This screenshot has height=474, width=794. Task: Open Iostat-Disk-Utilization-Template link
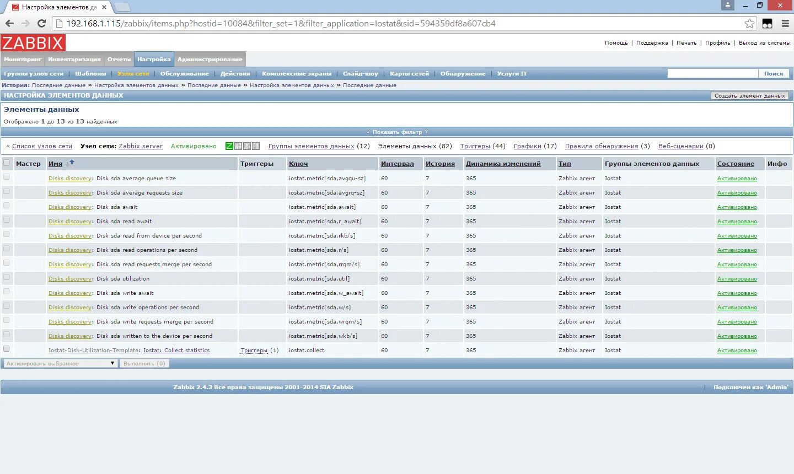[94, 350]
